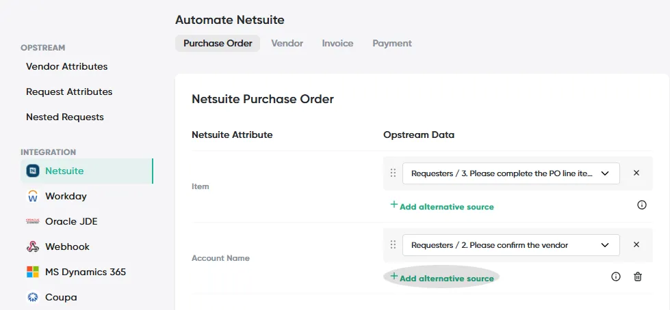670x310 pixels.
Task: Click the Workday logo icon
Action: click(33, 196)
